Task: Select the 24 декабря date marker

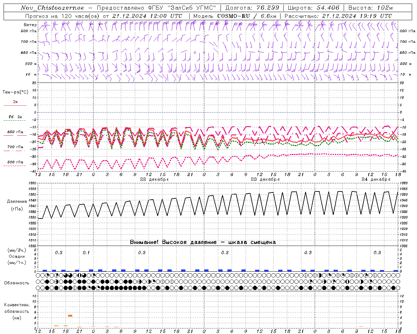Action: [x=376, y=179]
